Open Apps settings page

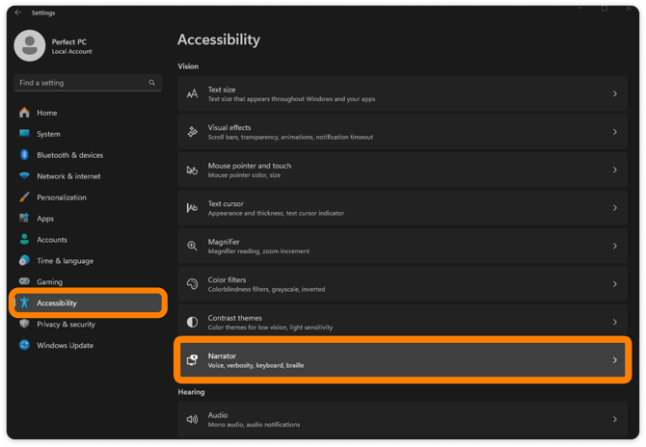[88, 218]
